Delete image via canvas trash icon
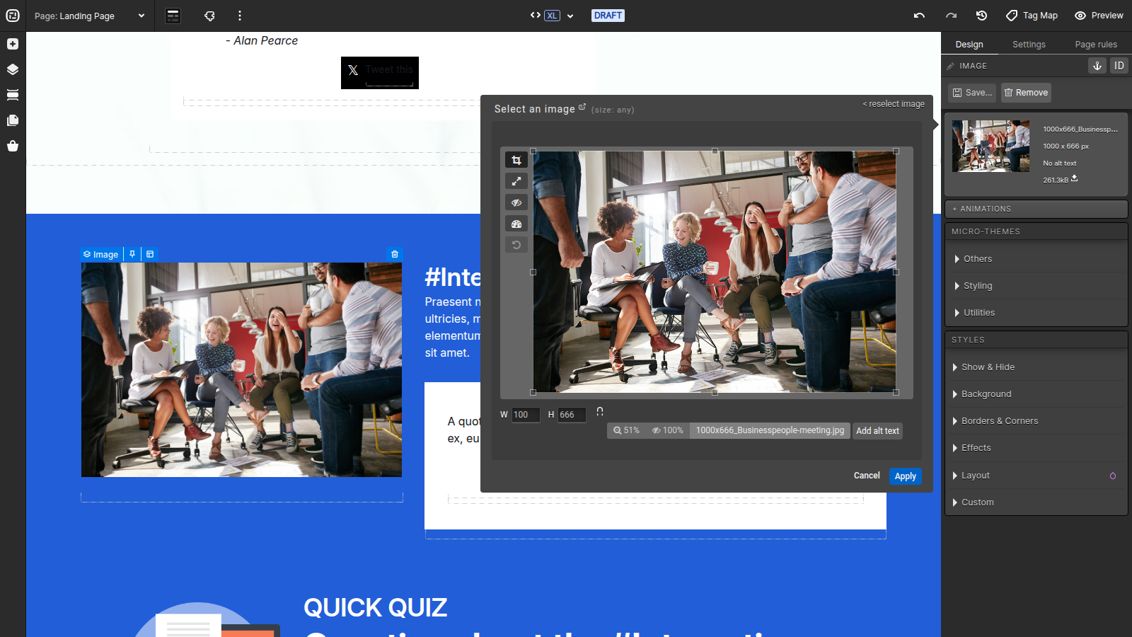This screenshot has height=637, width=1132. point(395,254)
